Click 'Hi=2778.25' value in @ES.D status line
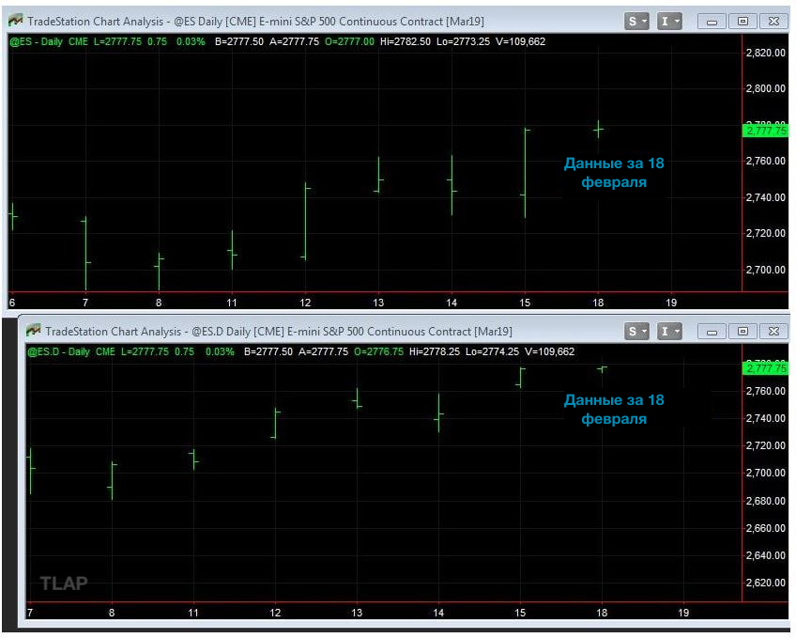Image resolution: width=796 pixels, height=638 pixels. 435,351
